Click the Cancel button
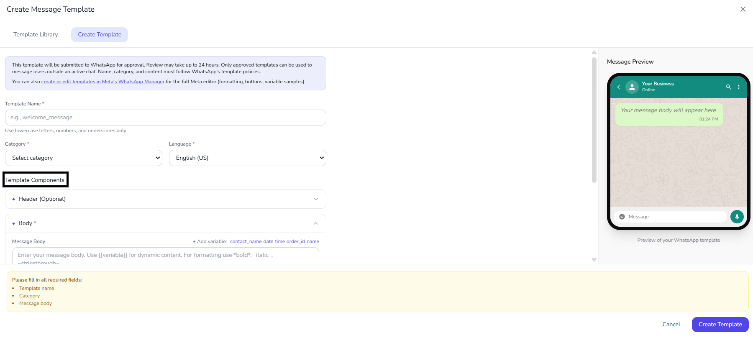This screenshot has height=338, width=753. [x=671, y=325]
